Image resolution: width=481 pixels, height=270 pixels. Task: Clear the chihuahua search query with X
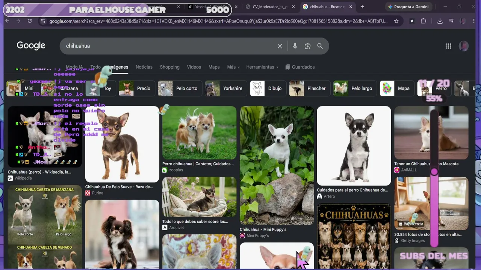tap(280, 46)
